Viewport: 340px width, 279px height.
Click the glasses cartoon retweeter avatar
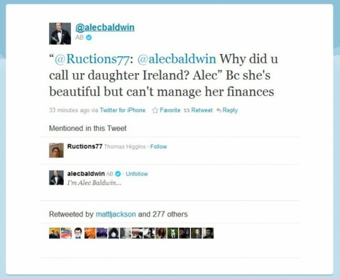[x=78, y=233]
